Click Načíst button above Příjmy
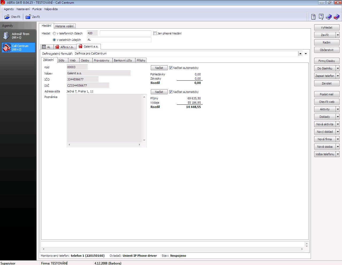 pos(159,92)
